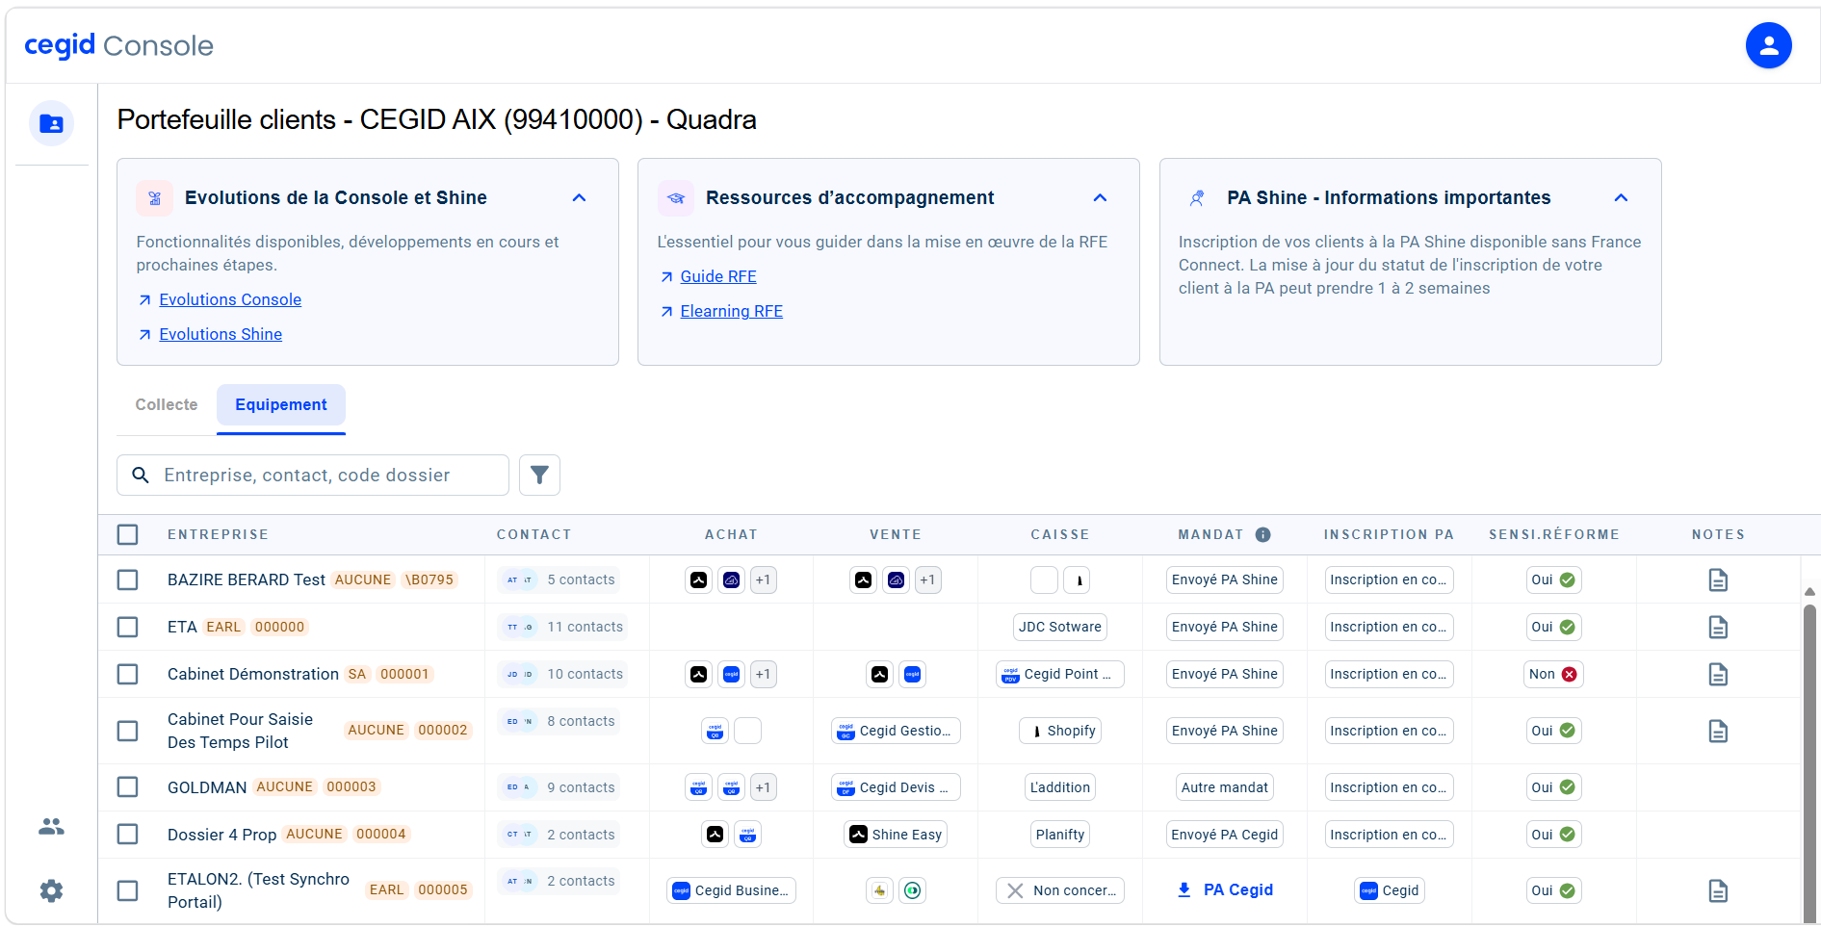Open the Evolutions Console link
The height and width of the screenshot is (927, 1821).
tap(230, 299)
